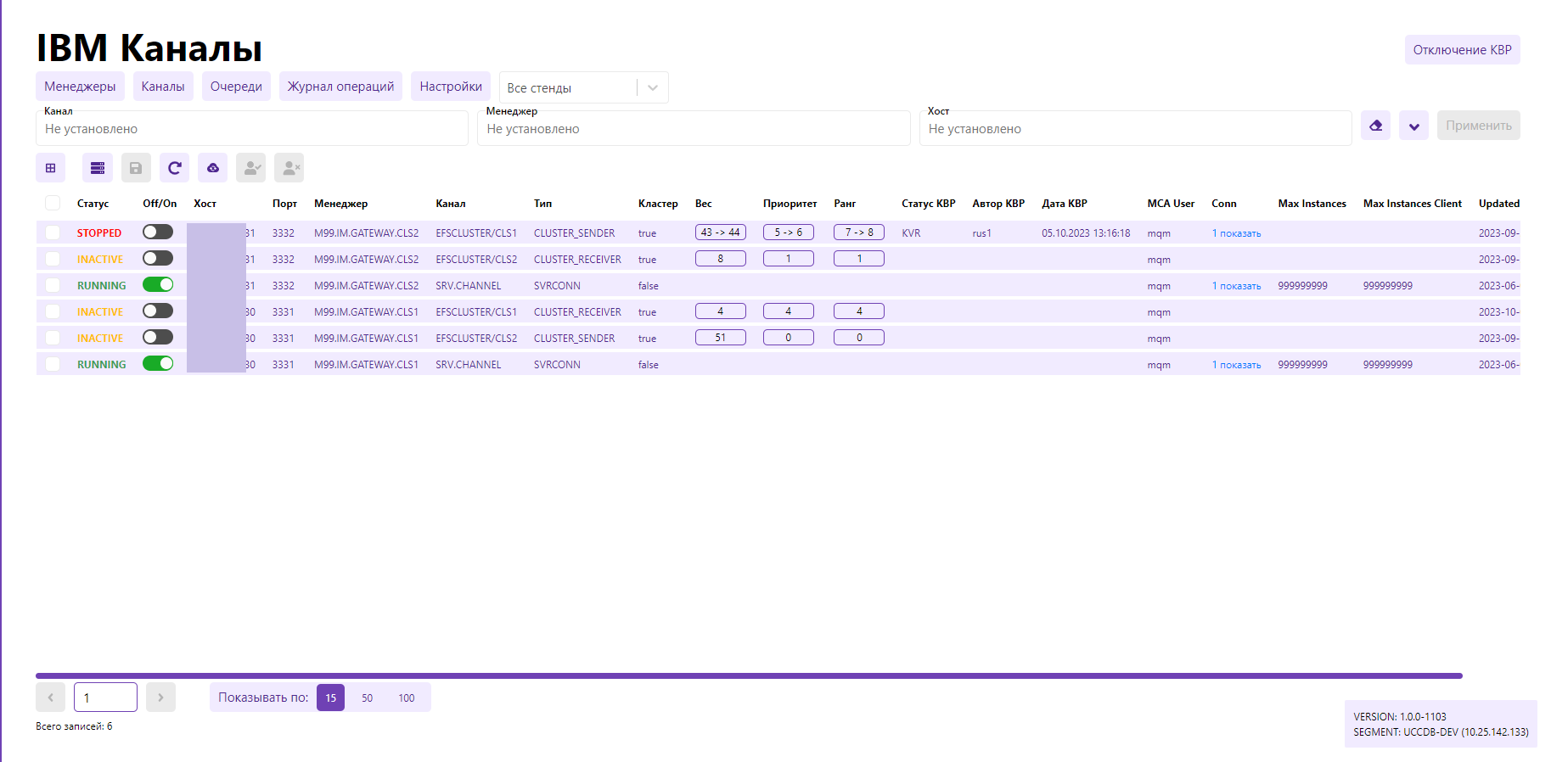This screenshot has height=762, width=1551.
Task: Click the user with checkmark icon
Action: pyautogui.click(x=251, y=168)
